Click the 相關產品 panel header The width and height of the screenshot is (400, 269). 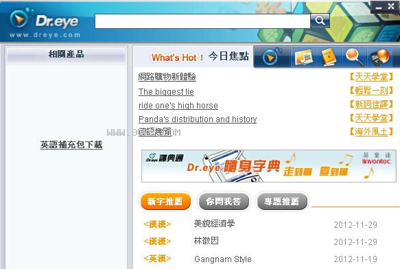66,54
